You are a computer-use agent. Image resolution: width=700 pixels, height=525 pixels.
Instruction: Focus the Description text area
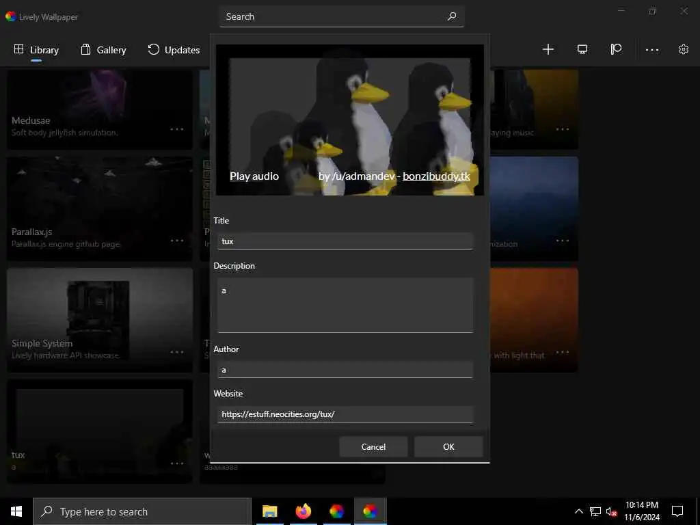tap(345, 306)
